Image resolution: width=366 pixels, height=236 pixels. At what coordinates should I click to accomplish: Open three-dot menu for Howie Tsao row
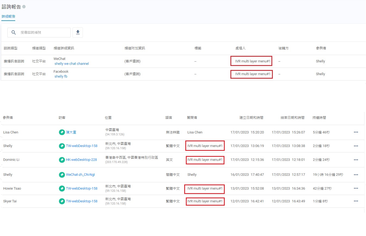[x=356, y=189]
